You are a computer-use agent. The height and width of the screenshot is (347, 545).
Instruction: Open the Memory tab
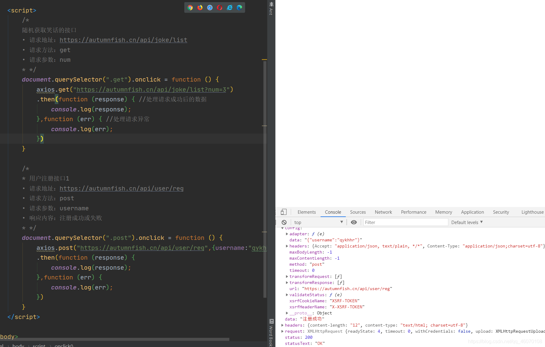point(443,212)
